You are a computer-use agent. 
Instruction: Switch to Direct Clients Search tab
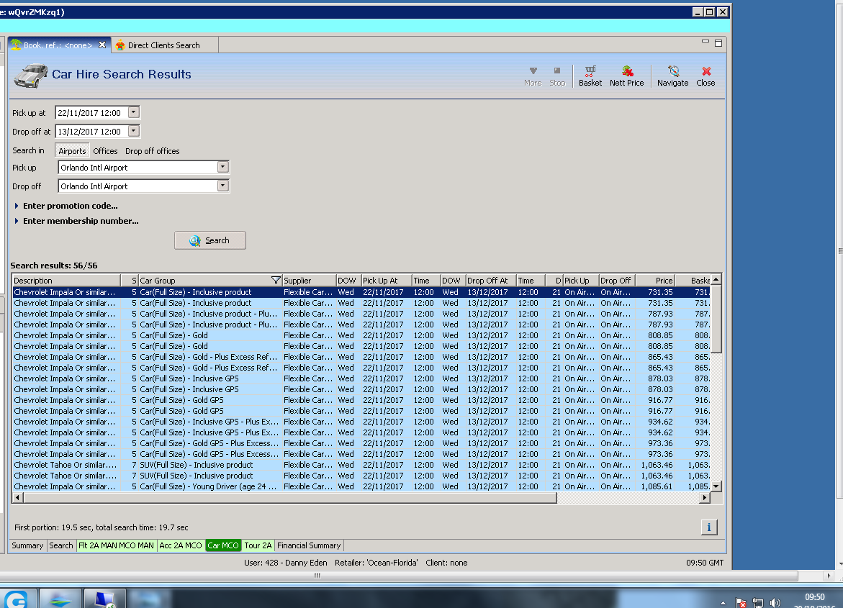pyautogui.click(x=164, y=45)
